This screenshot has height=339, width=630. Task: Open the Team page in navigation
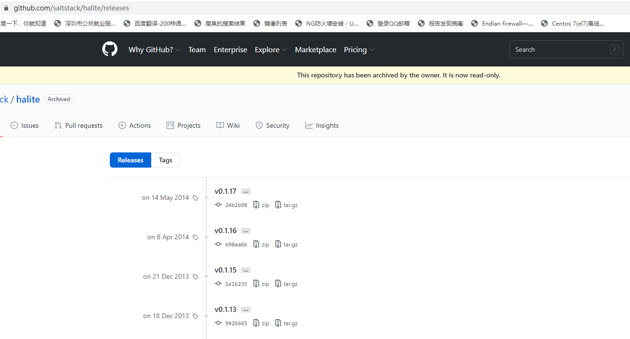point(197,49)
